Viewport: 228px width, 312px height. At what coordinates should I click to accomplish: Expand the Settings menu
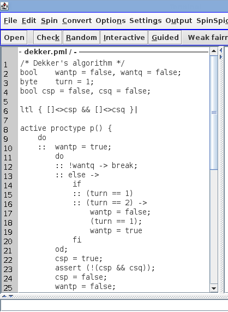tap(146, 21)
